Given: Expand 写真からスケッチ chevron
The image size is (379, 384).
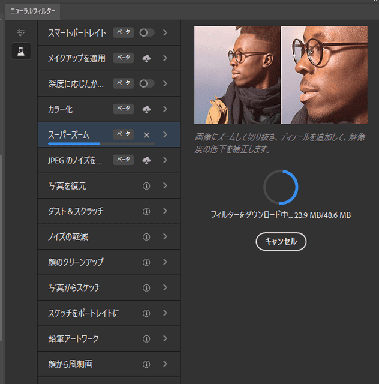Looking at the screenshot, I should coord(165,287).
